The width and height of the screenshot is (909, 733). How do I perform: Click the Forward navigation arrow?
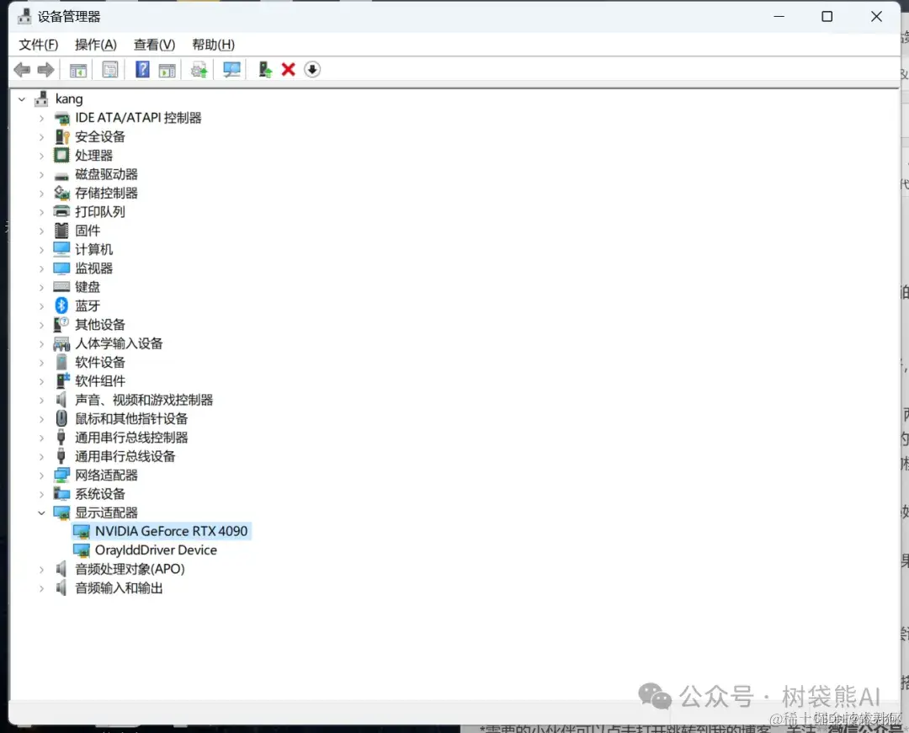45,70
